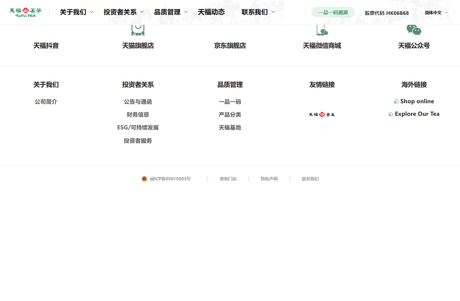This screenshot has height=301, width=460.
Task: Open the bottom-bar 联系我们 link
Action: click(310, 179)
